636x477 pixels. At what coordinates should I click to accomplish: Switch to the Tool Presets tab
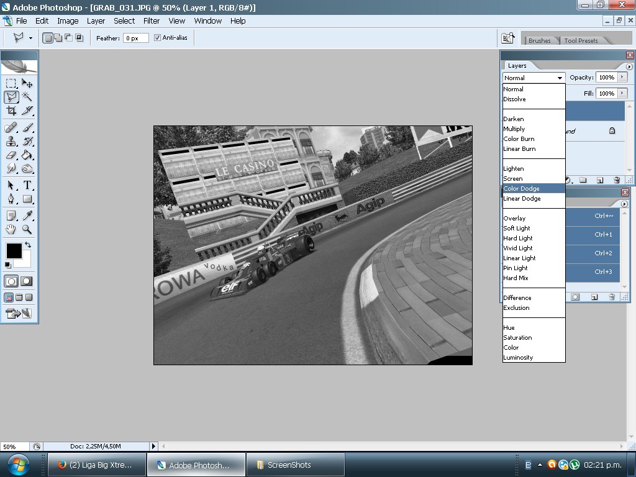click(581, 40)
